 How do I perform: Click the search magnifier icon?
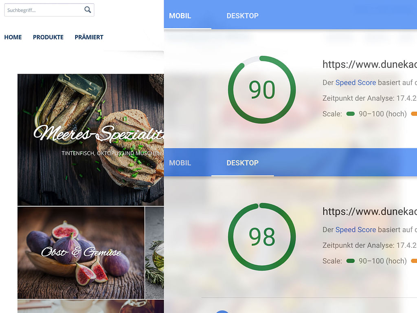coord(88,10)
